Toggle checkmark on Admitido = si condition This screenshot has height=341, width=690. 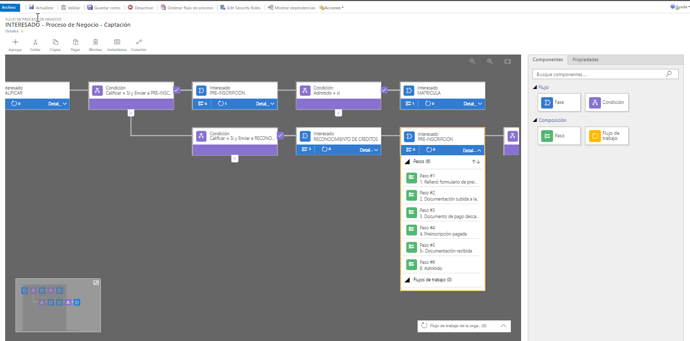click(384, 89)
